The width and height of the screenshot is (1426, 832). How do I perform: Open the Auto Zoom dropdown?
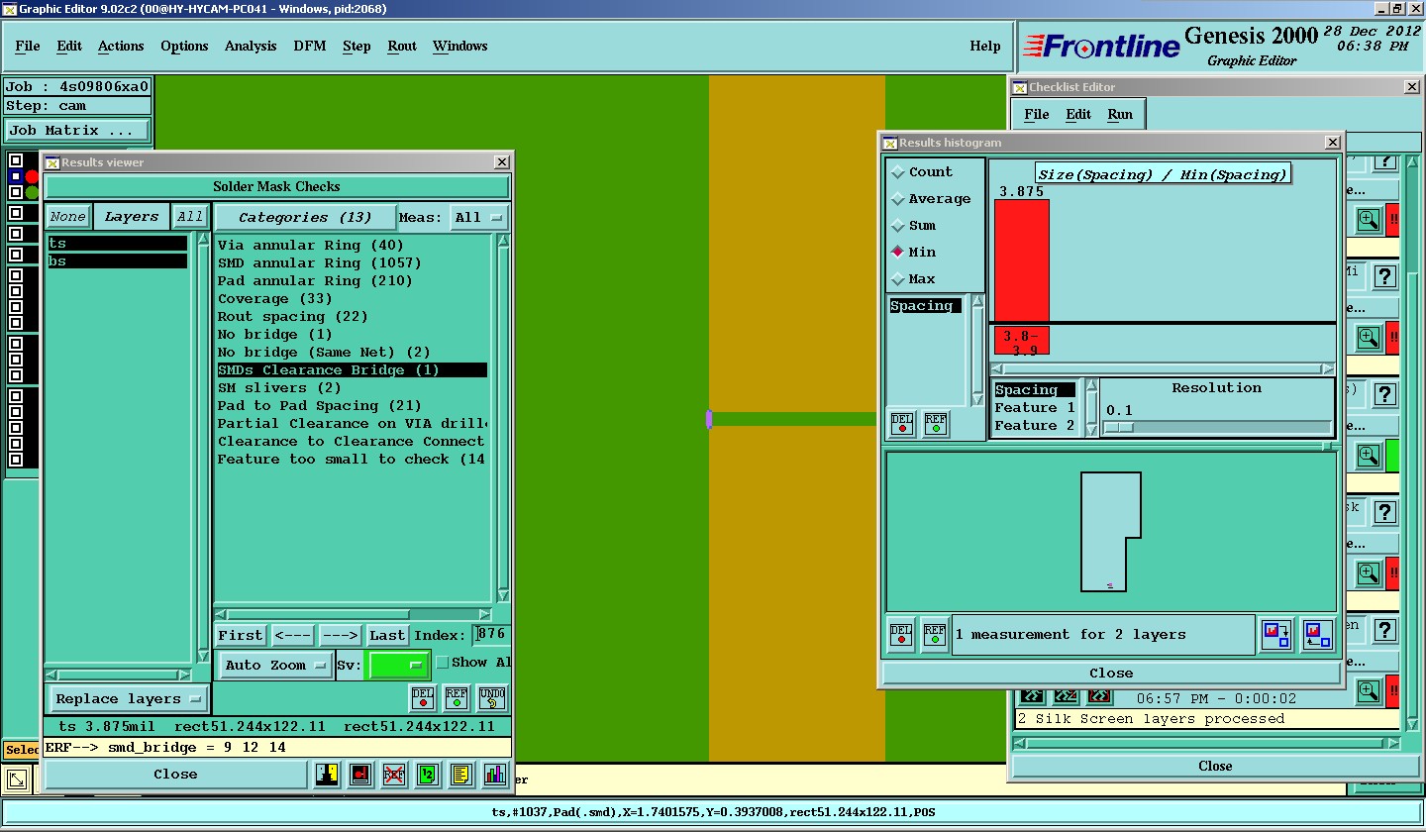(x=275, y=666)
